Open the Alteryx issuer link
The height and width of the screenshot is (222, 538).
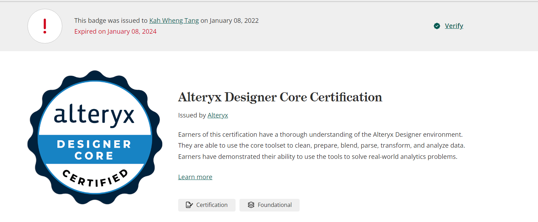(x=218, y=115)
